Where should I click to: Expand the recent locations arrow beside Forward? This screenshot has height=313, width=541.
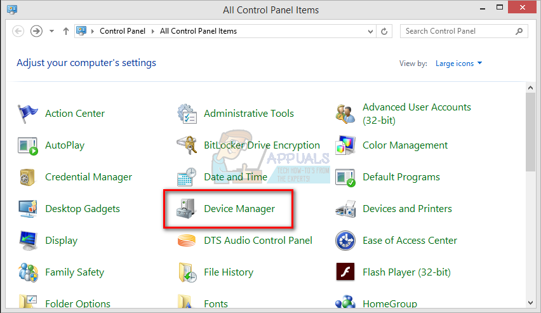pos(51,31)
